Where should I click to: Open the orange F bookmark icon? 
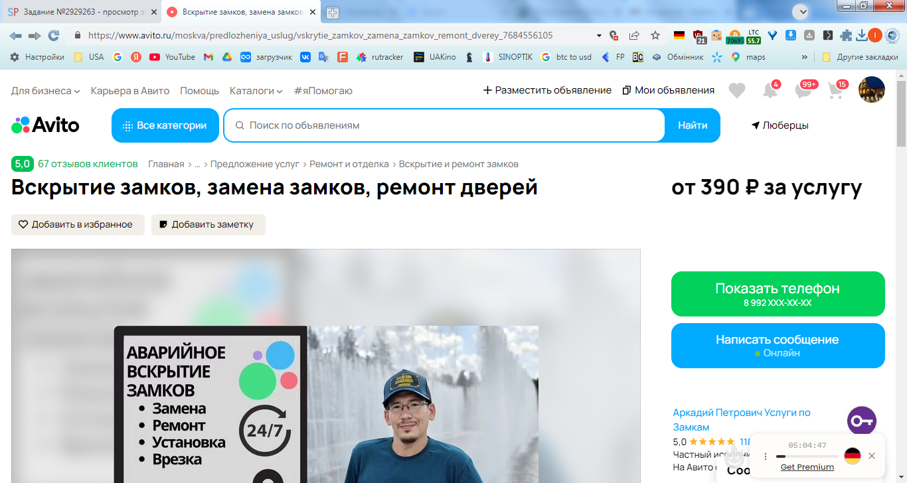coord(343,57)
